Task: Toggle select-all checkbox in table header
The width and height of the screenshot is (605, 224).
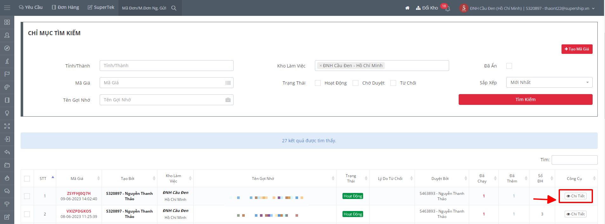Action: click(27, 179)
